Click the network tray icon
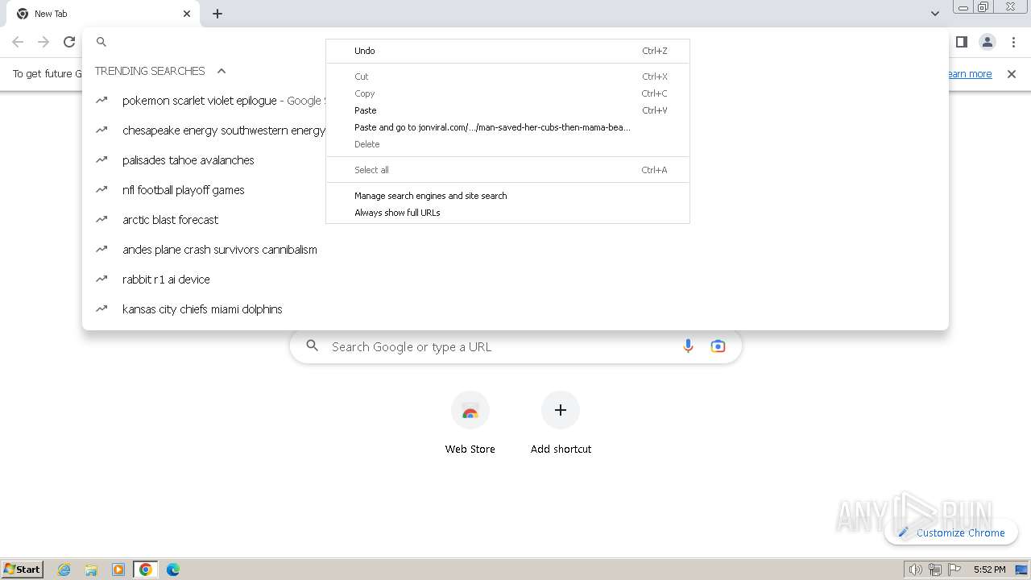Viewport: 1031px width, 580px height. click(x=935, y=570)
